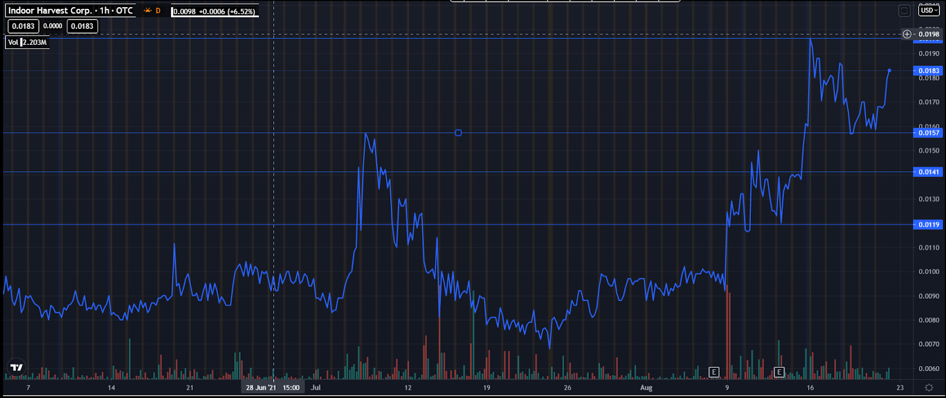
Task: Click the Jul label on time axis
Action: click(316, 388)
